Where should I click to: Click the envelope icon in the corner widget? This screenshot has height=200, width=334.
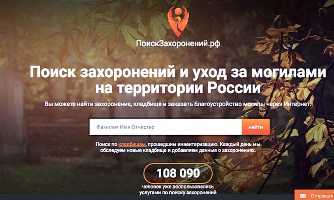tap(303, 196)
